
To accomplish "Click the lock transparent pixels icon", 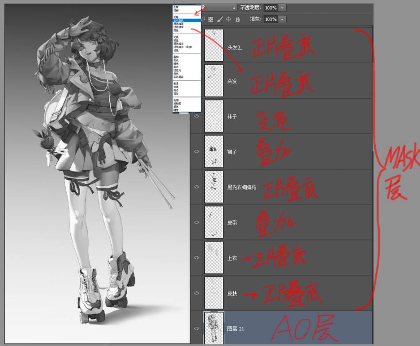I will (x=210, y=19).
